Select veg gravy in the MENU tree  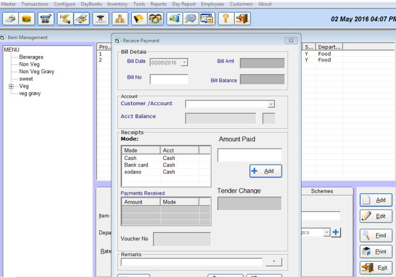[x=30, y=94]
